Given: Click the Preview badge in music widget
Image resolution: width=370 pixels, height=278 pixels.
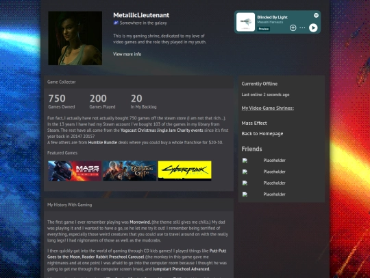Looking at the screenshot, I should [264, 29].
